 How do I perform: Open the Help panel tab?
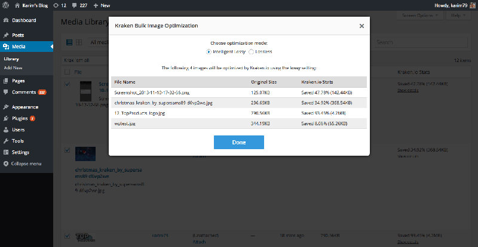coord(458,16)
